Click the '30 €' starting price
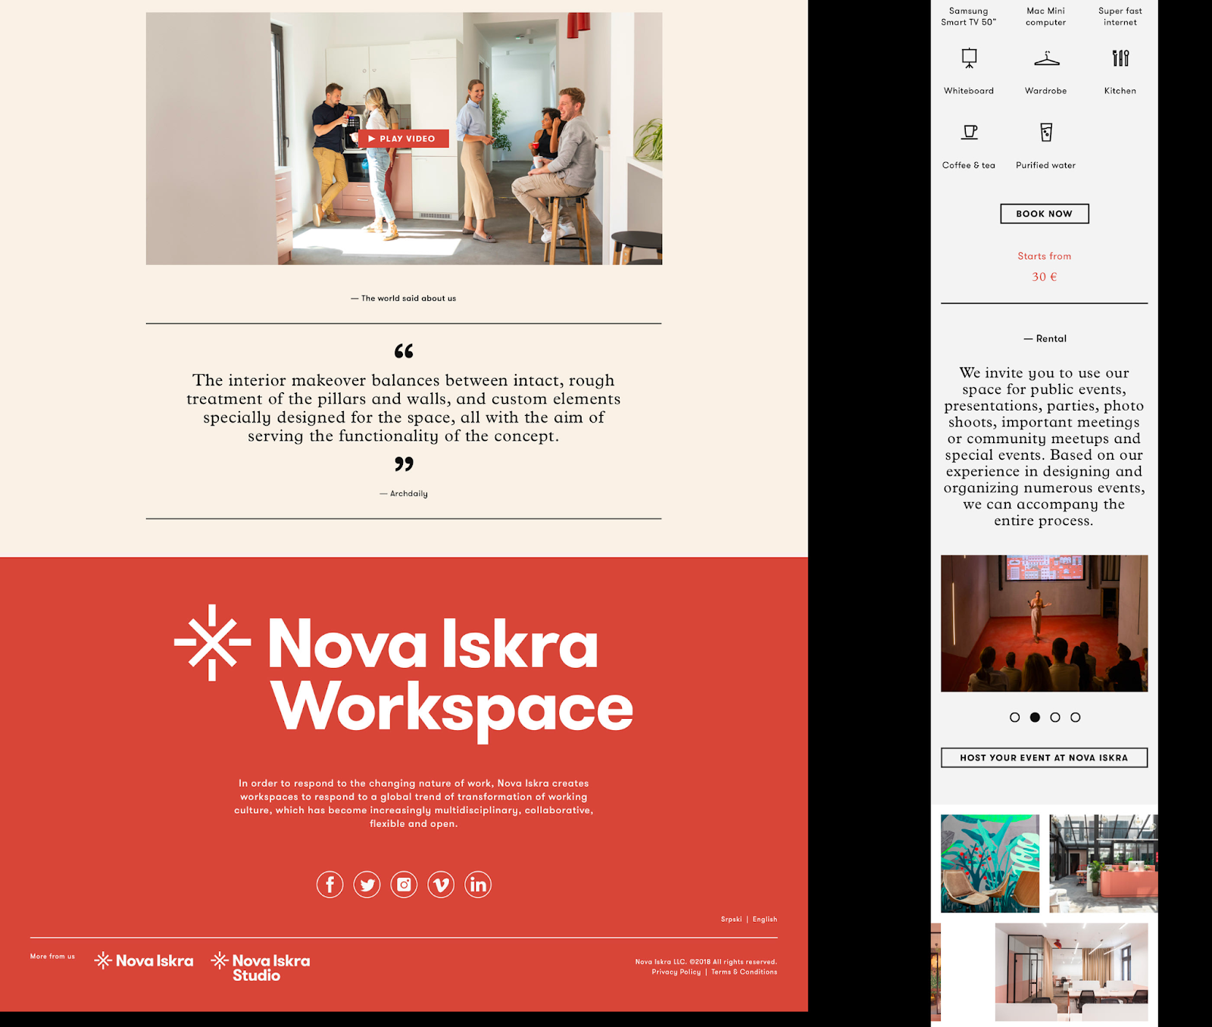Image resolution: width=1212 pixels, height=1027 pixels. point(1045,277)
